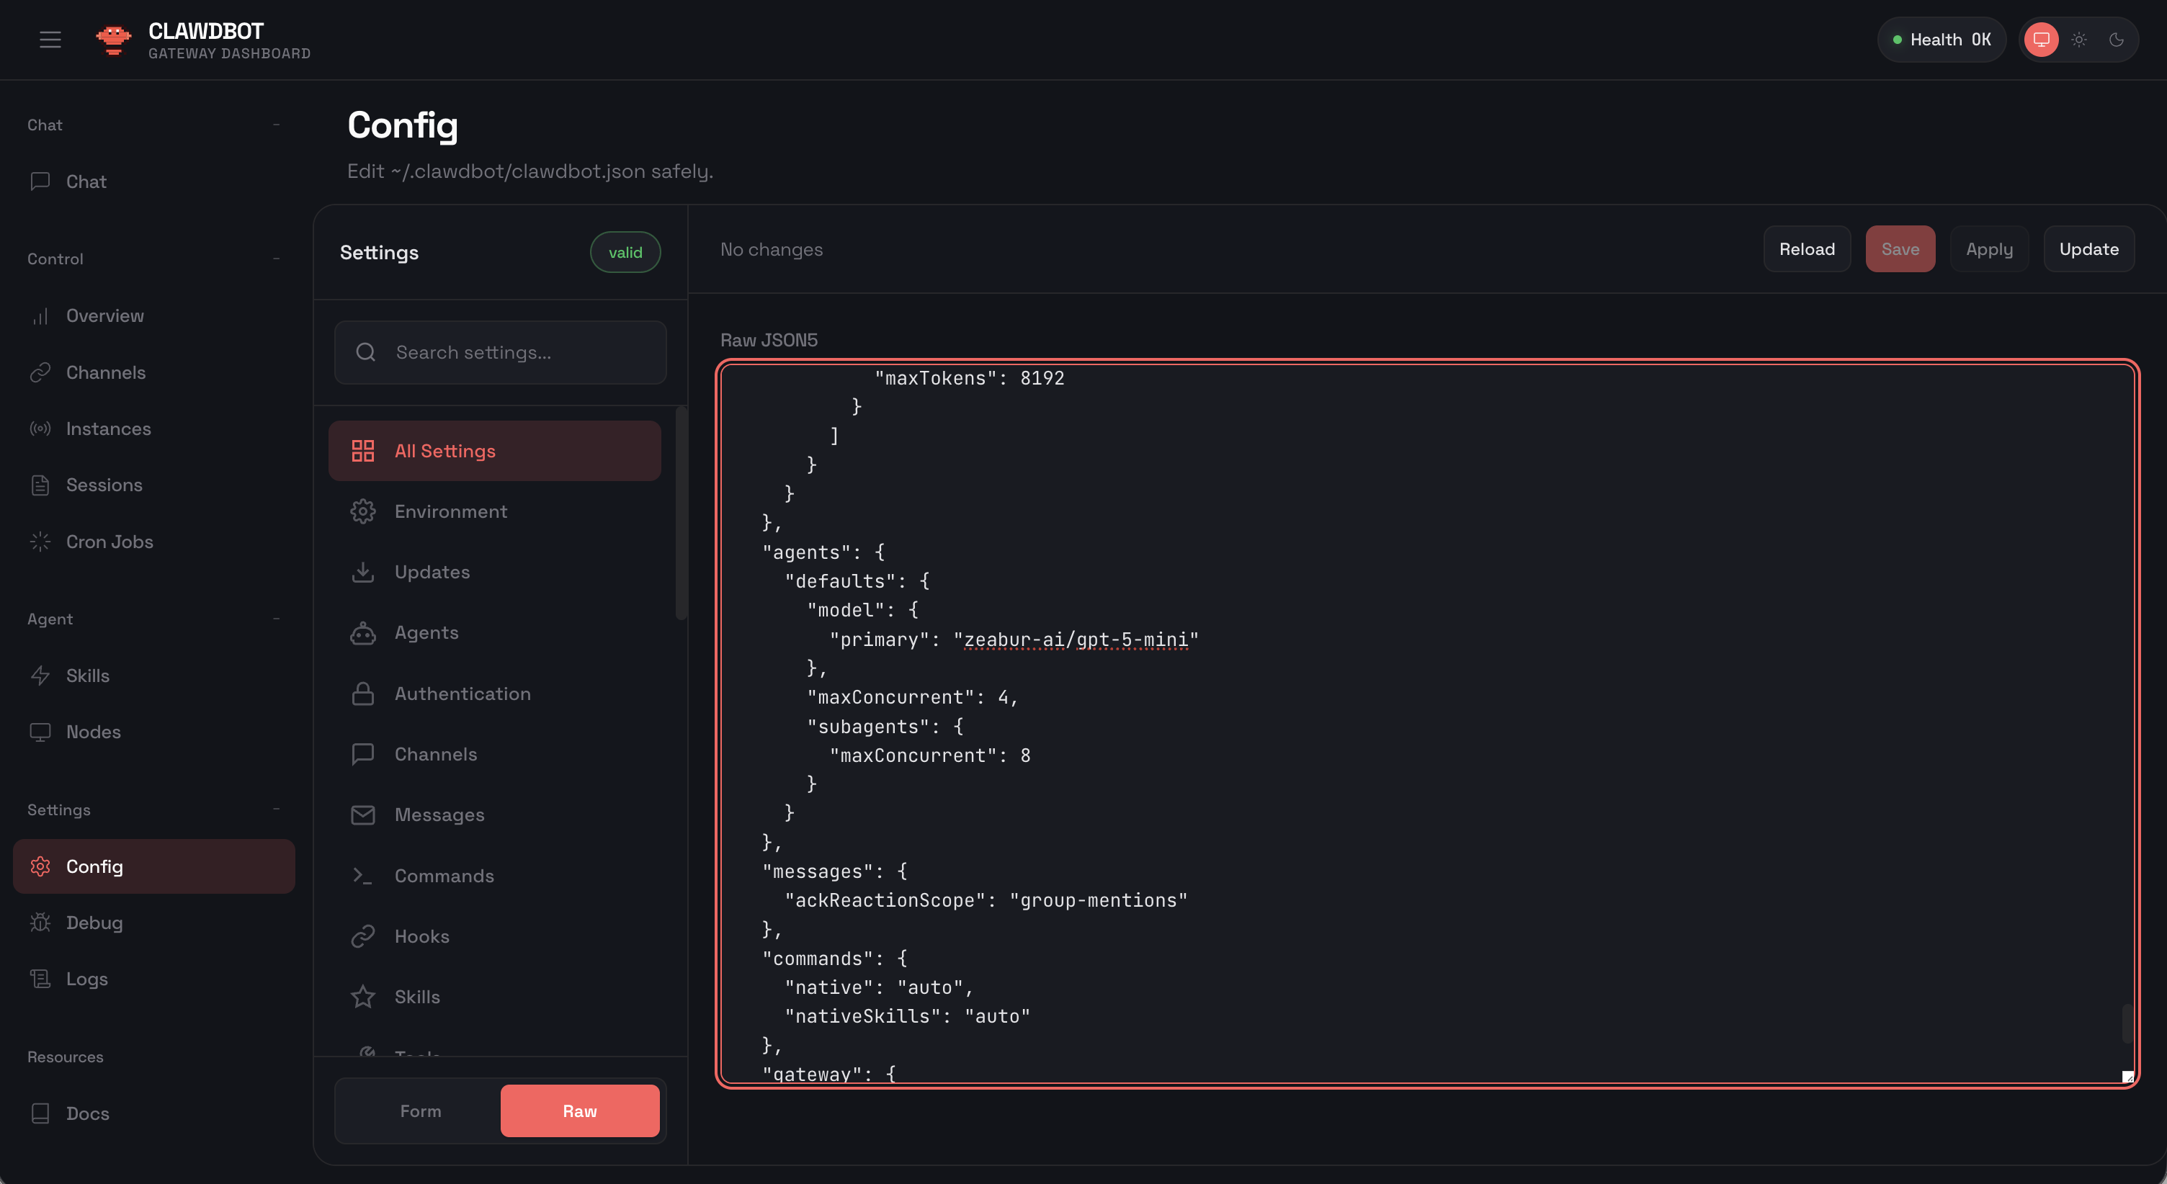The height and width of the screenshot is (1184, 2167).
Task: Open Skills settings star icon
Action: (x=362, y=997)
